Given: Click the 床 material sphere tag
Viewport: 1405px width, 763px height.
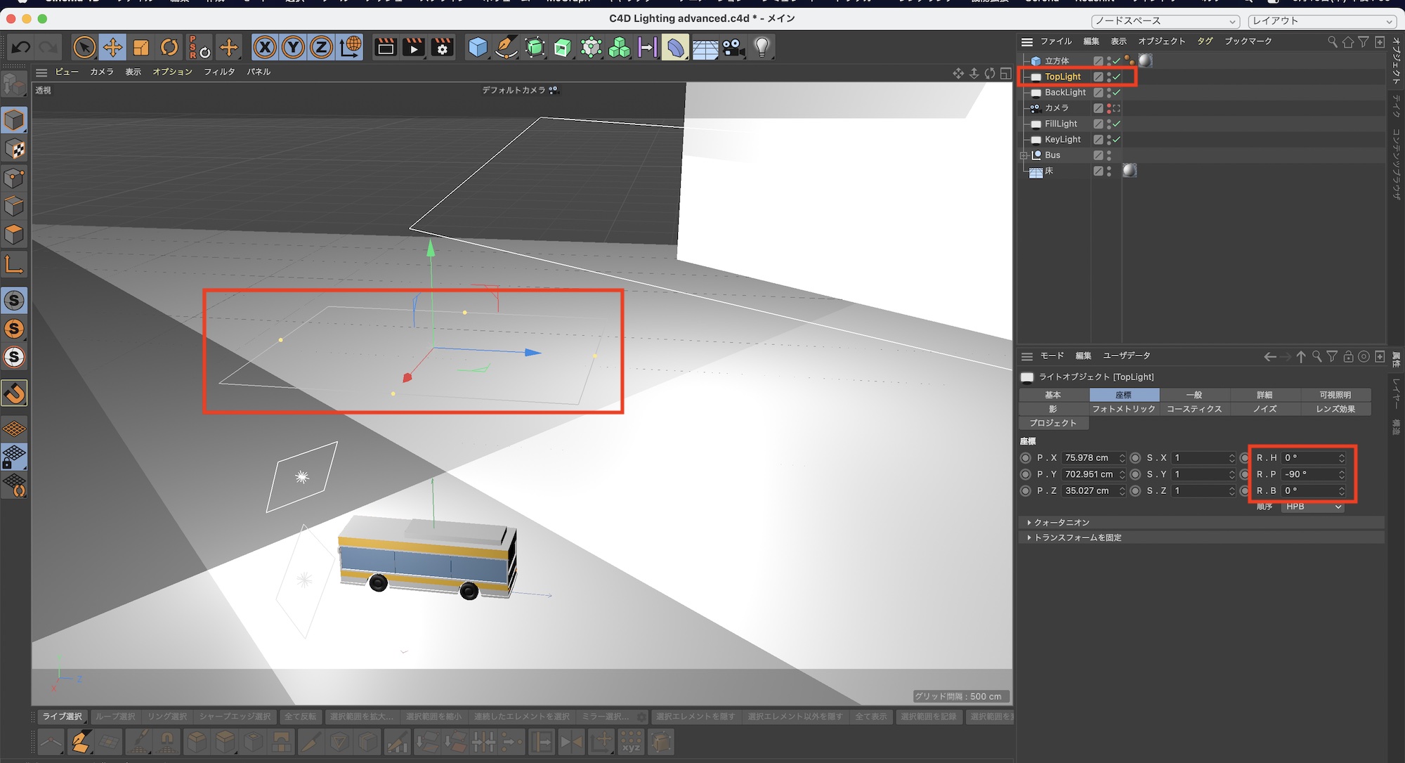Looking at the screenshot, I should 1130,171.
